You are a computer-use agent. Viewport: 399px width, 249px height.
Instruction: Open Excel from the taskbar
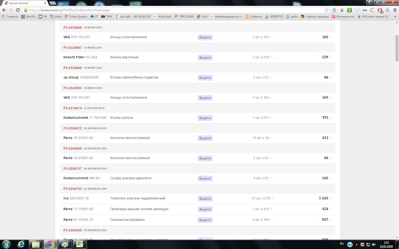point(80,244)
